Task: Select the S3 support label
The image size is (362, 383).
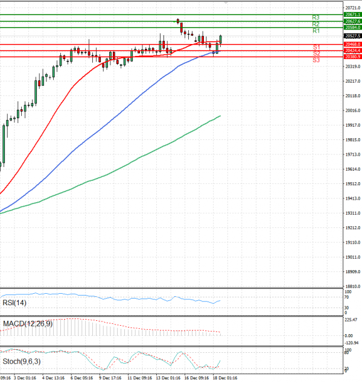Action: click(x=316, y=60)
